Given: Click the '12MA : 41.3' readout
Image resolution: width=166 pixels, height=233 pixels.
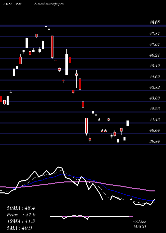Looking at the screenshot, I should point(21,221).
